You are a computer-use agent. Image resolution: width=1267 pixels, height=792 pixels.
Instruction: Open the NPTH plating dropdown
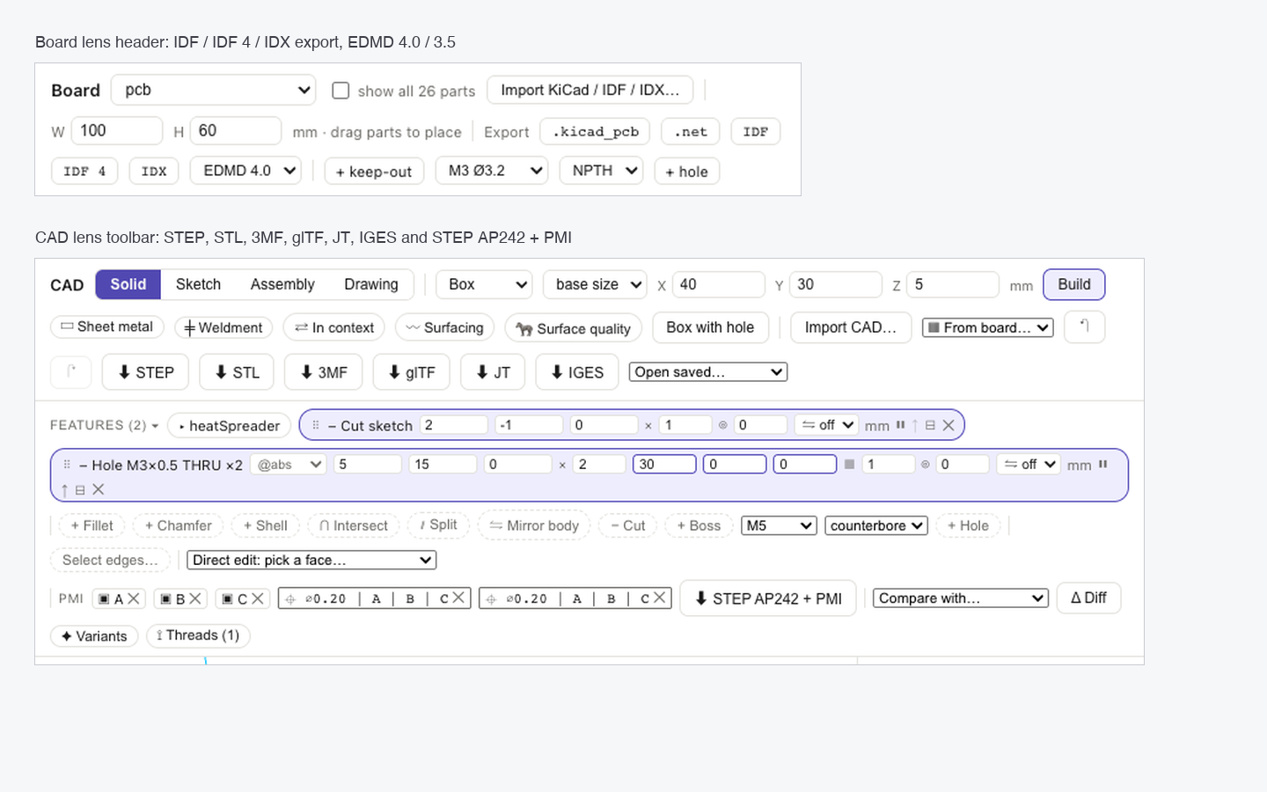601,171
